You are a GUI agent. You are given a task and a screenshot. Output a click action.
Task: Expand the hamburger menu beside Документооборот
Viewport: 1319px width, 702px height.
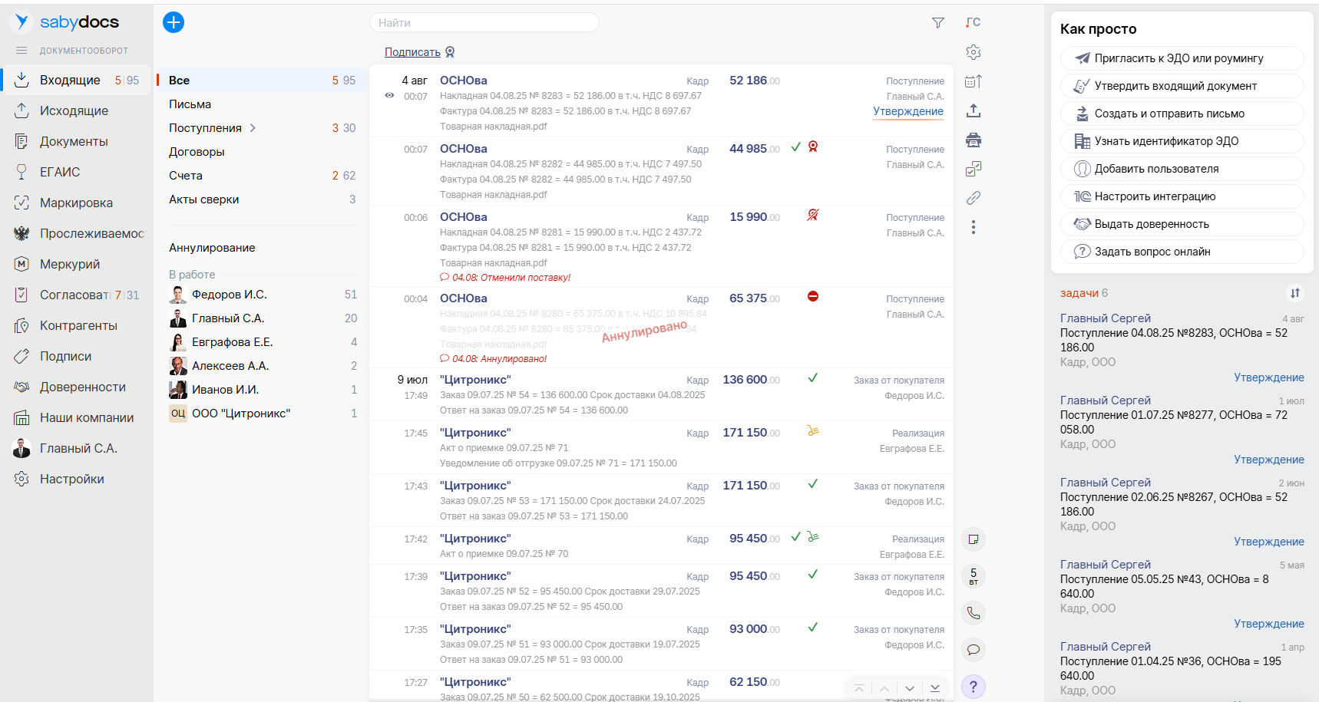pos(21,51)
